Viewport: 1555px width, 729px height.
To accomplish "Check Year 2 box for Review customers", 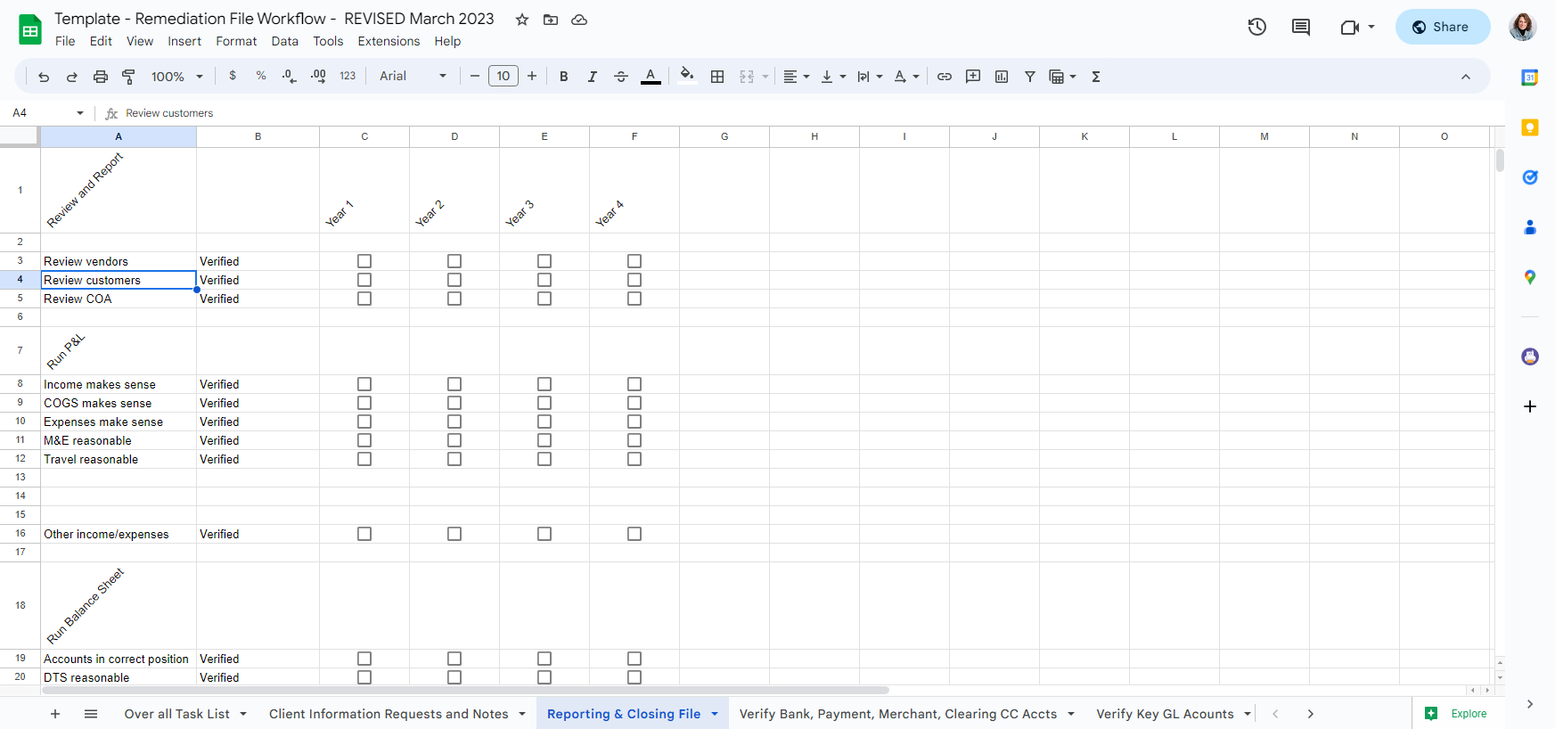I will tap(454, 280).
